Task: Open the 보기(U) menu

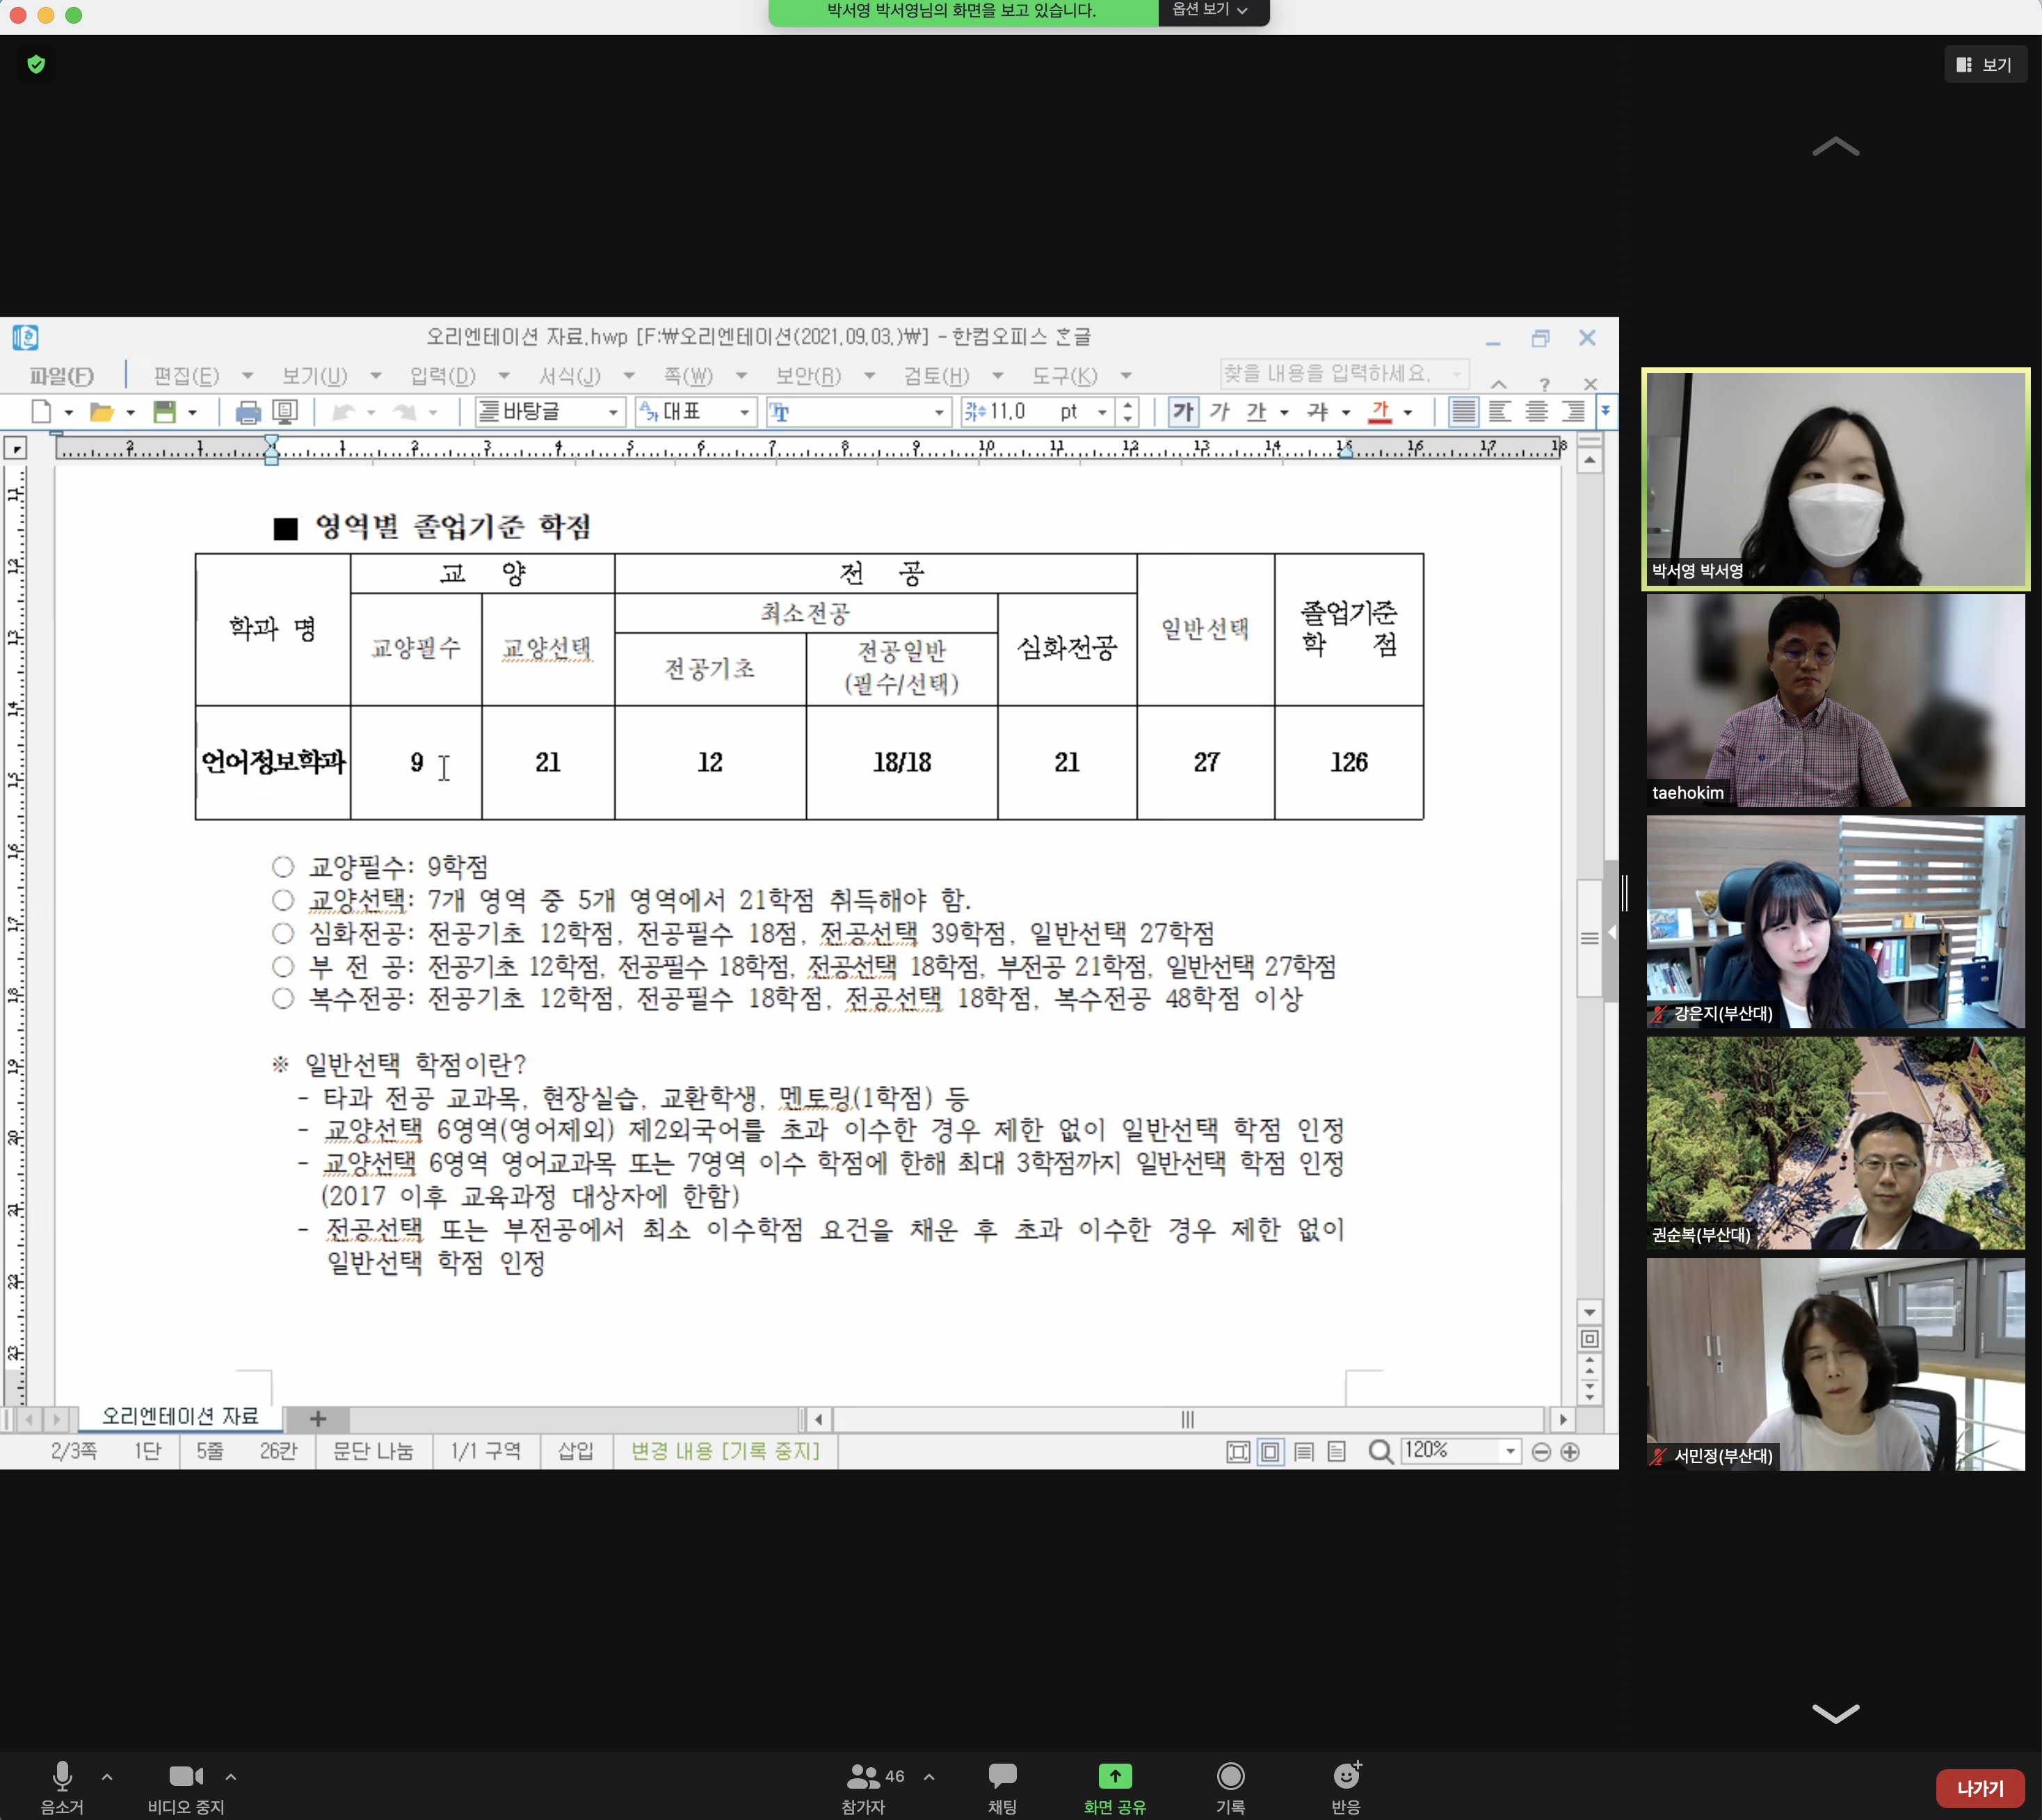Action: 314,376
